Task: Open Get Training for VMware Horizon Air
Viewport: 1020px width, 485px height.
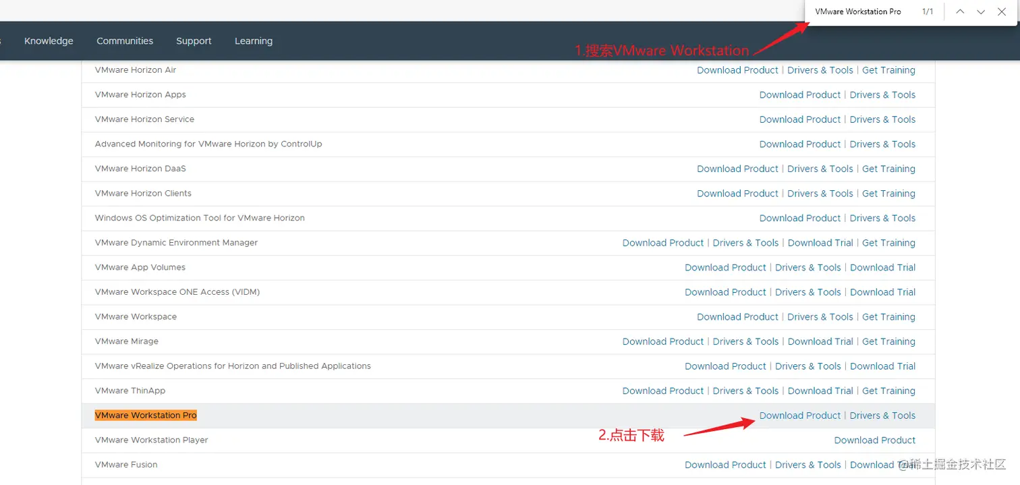Action: [888, 70]
